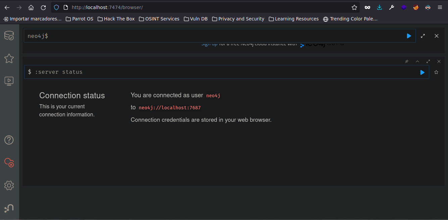
Task: Open the OSINT Services bookmarks folder
Action: tap(159, 19)
